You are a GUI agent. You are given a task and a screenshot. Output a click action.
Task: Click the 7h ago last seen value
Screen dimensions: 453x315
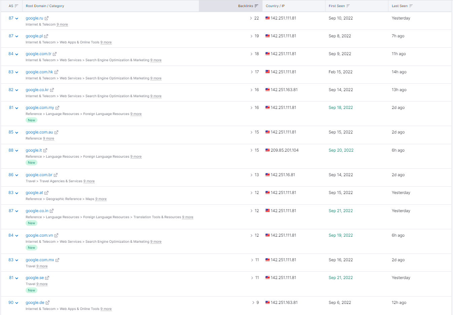point(398,36)
